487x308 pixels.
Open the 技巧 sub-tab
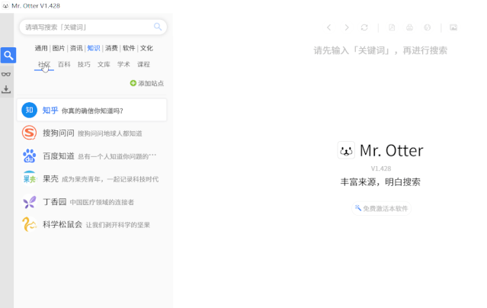[84, 64]
